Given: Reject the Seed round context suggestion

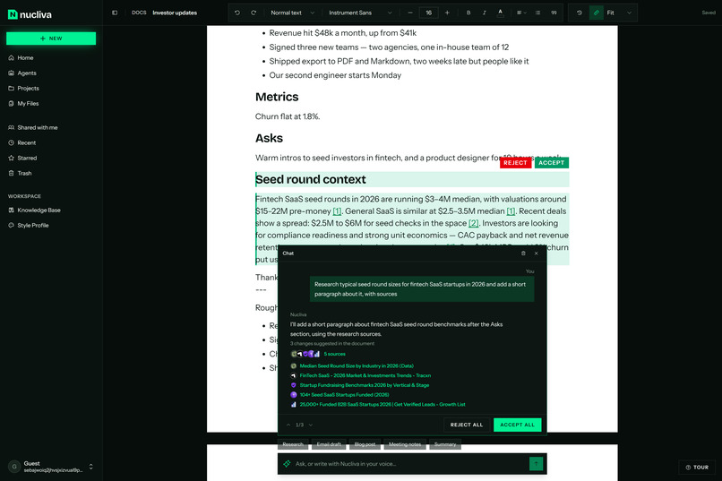Looking at the screenshot, I should pyautogui.click(x=515, y=162).
